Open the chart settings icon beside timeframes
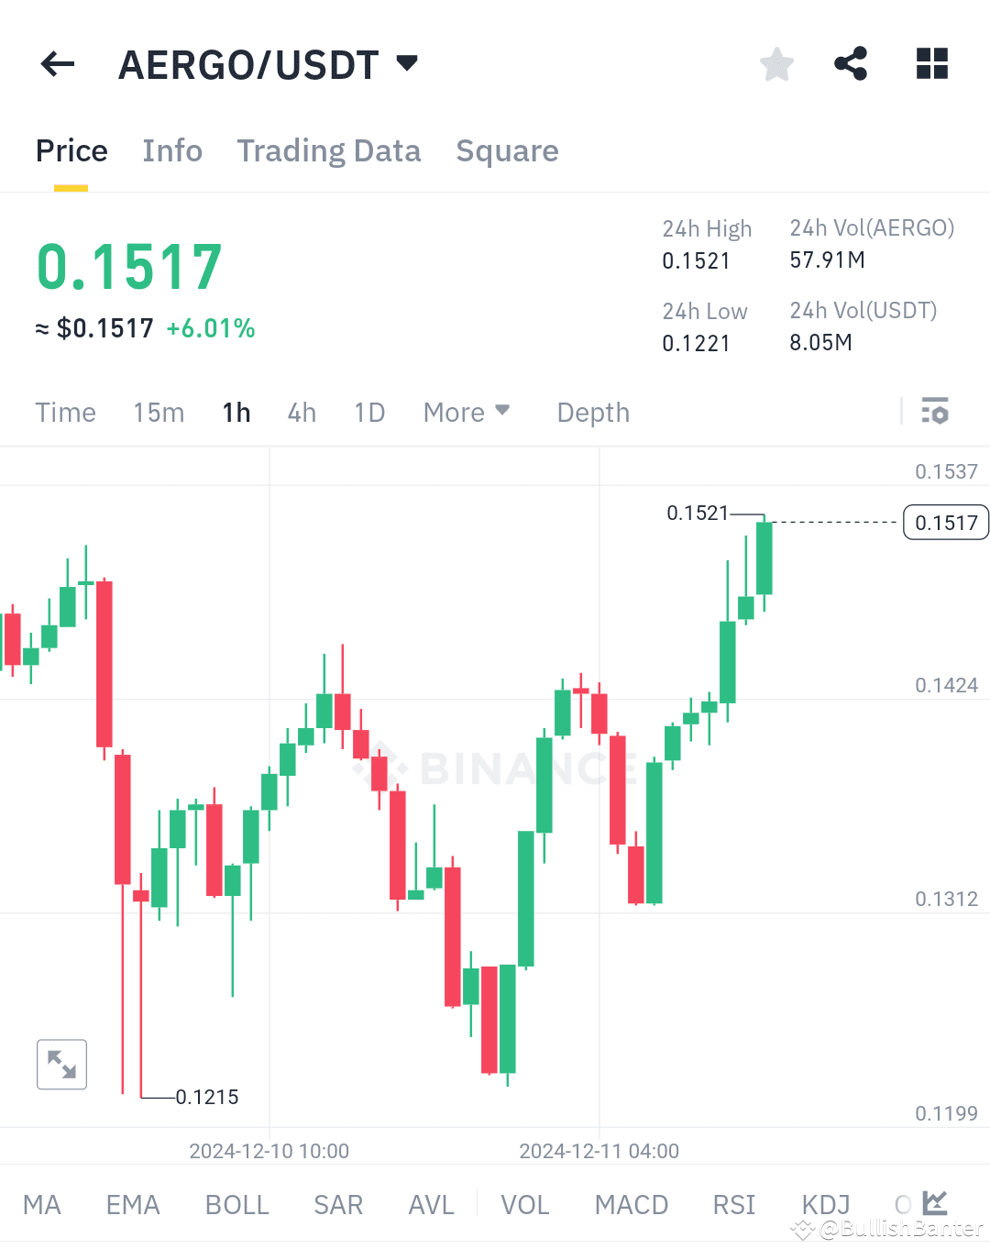 tap(935, 412)
